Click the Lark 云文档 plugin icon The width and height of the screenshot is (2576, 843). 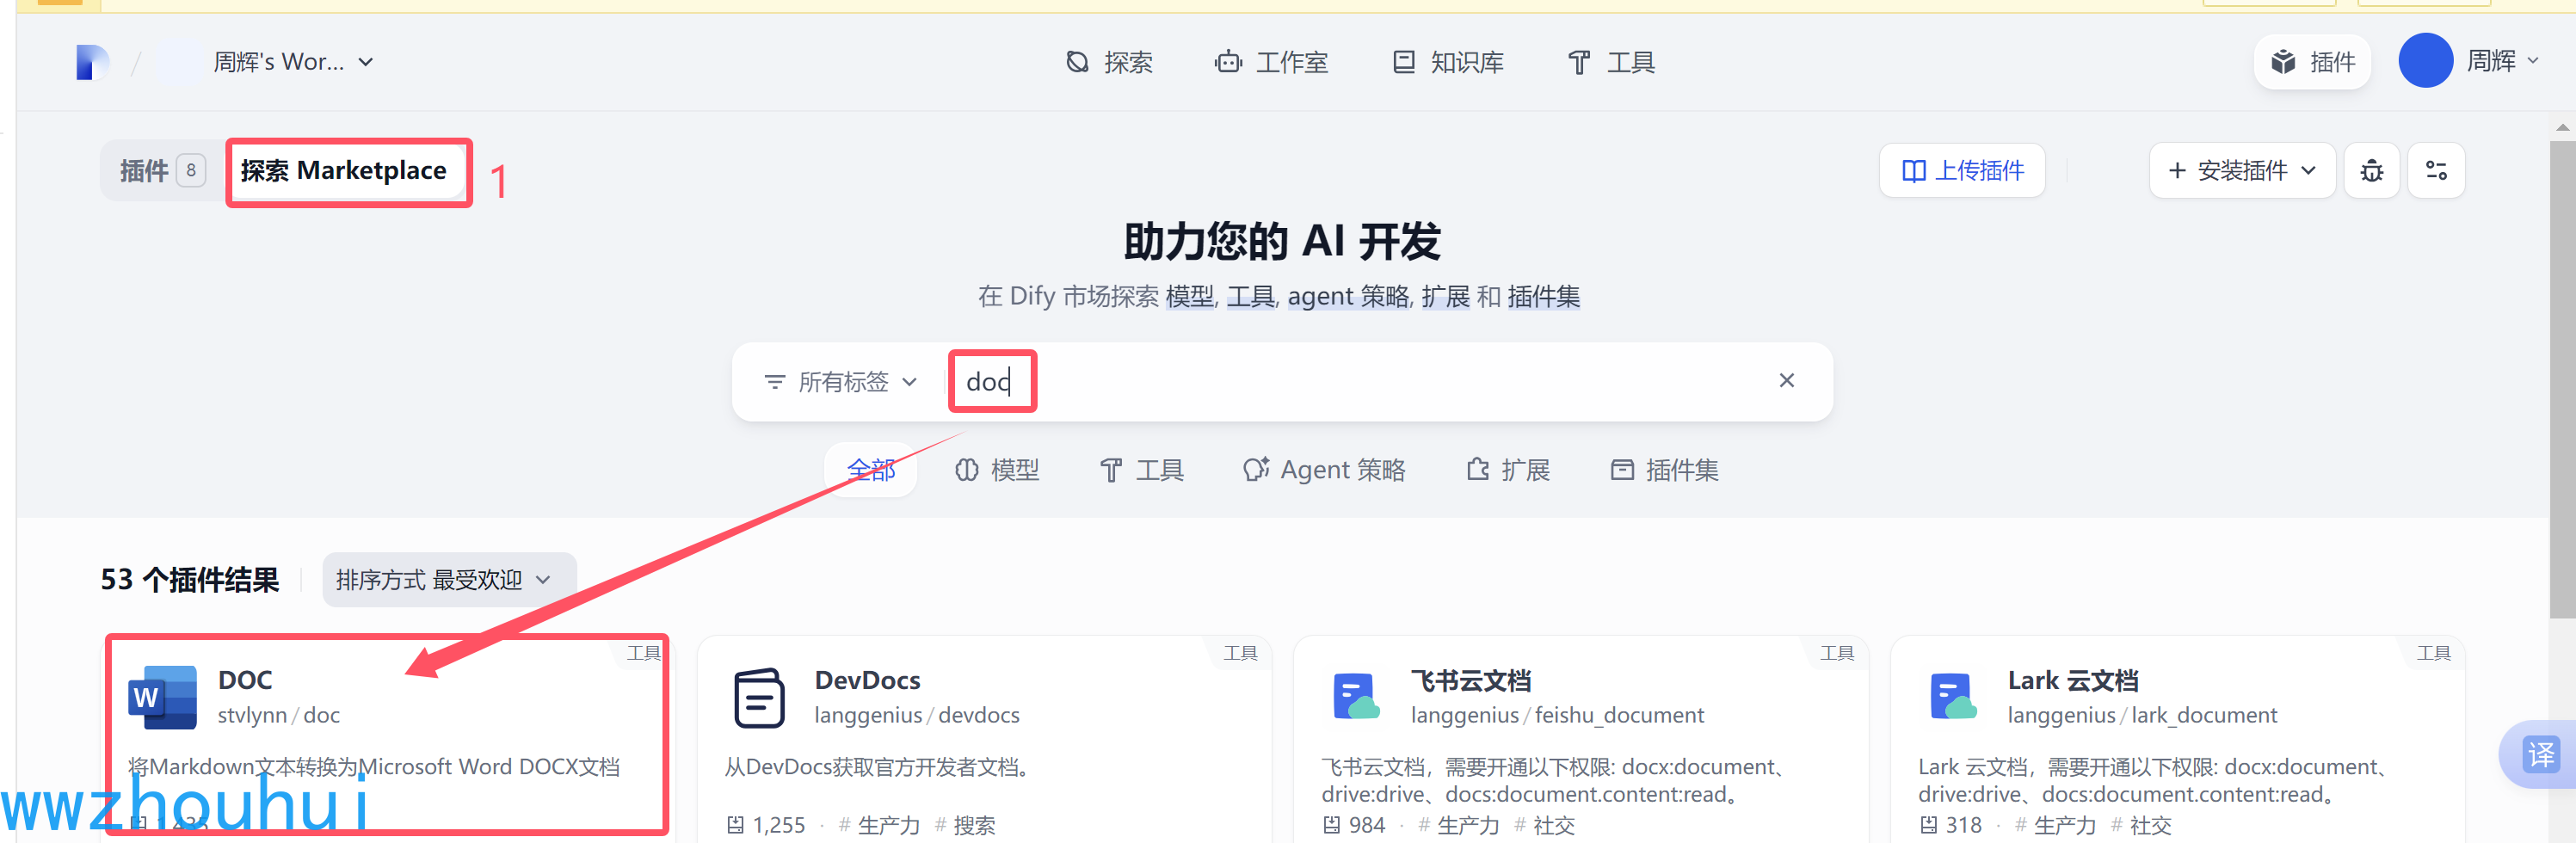click(x=1953, y=697)
